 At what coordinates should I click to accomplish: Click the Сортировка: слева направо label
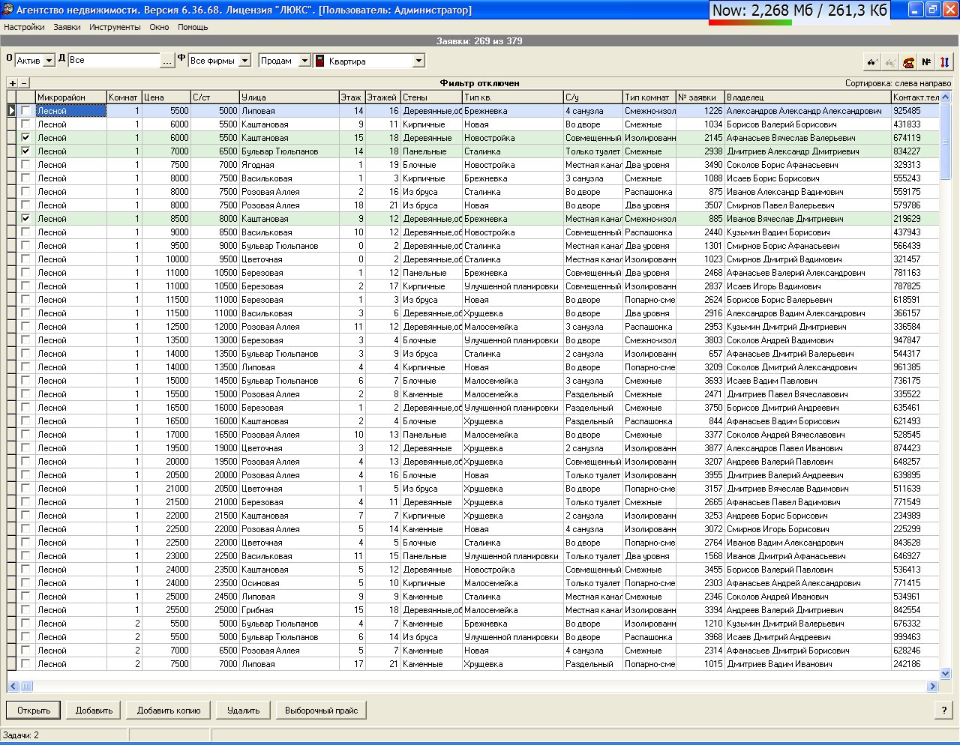click(898, 83)
